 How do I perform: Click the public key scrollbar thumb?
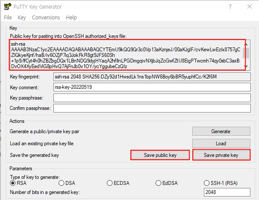(x=246, y=53)
